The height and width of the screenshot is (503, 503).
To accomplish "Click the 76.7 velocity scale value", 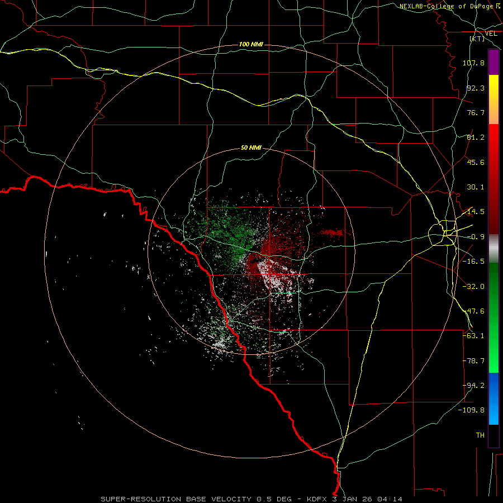I will (x=476, y=112).
